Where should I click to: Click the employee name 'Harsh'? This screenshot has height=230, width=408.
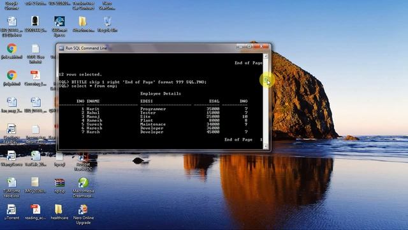[x=93, y=132]
